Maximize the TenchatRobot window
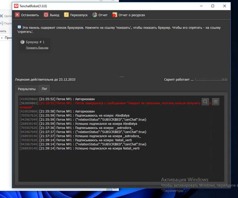Image resolution: width=238 pixels, height=198 pixels. pyautogui.click(x=213, y=6)
